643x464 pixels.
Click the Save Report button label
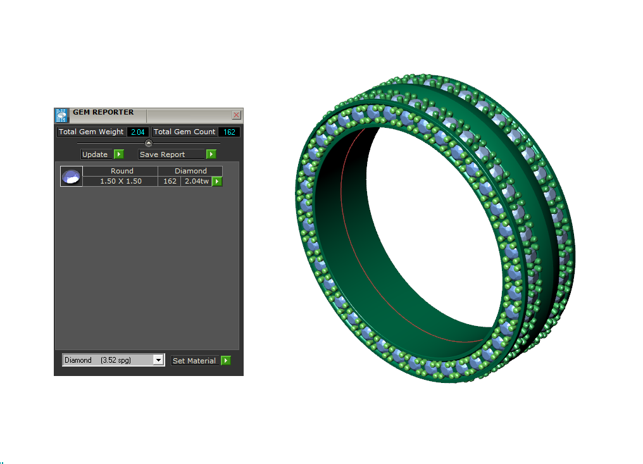[x=163, y=154]
